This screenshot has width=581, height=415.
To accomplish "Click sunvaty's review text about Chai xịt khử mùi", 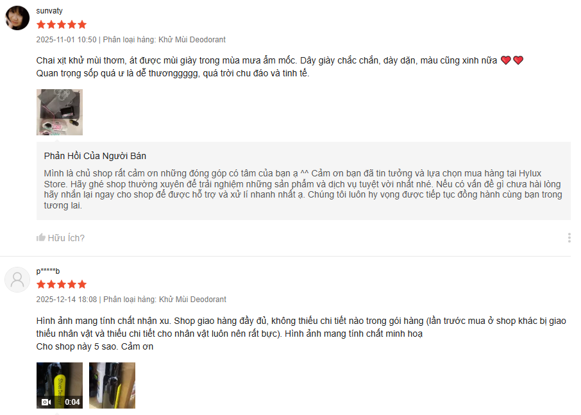I will pyautogui.click(x=280, y=67).
